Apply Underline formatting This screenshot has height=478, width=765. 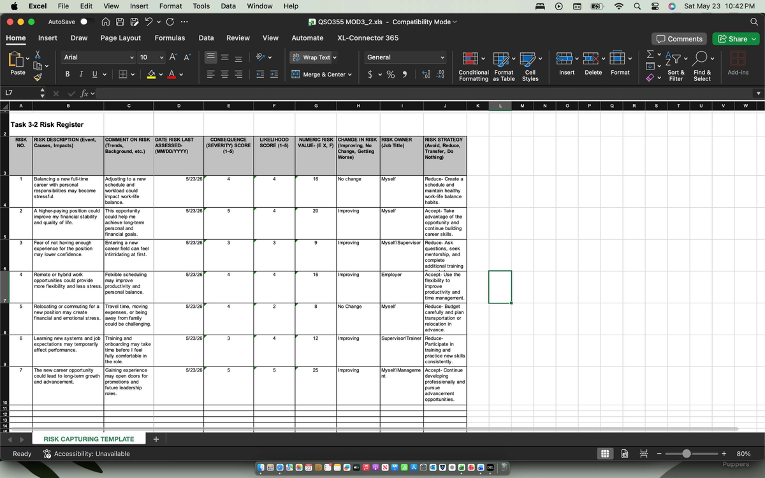coord(95,75)
